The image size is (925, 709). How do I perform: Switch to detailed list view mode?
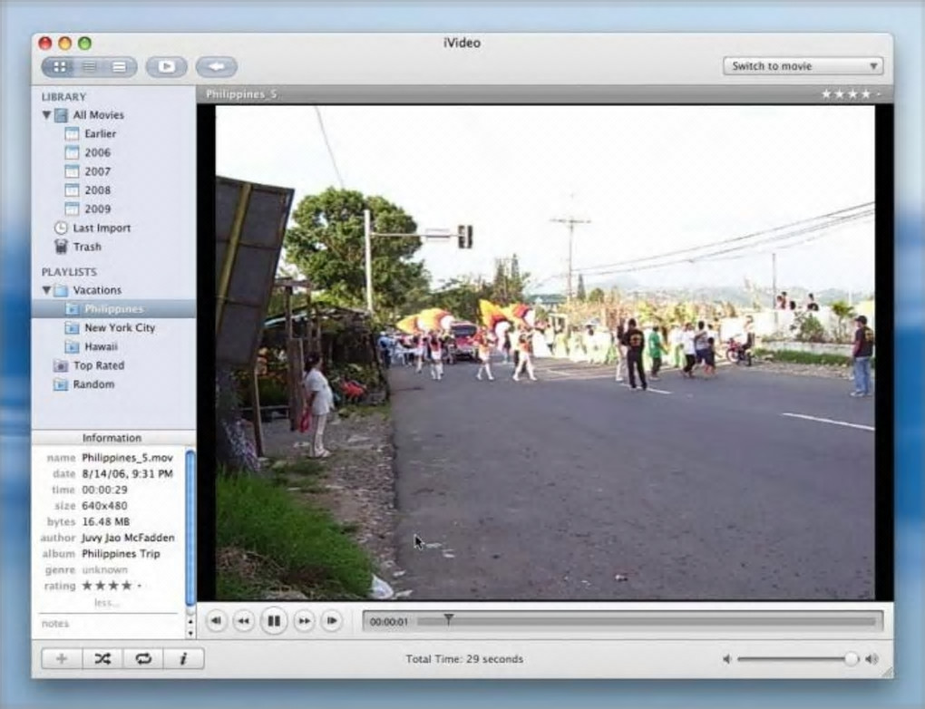point(119,67)
